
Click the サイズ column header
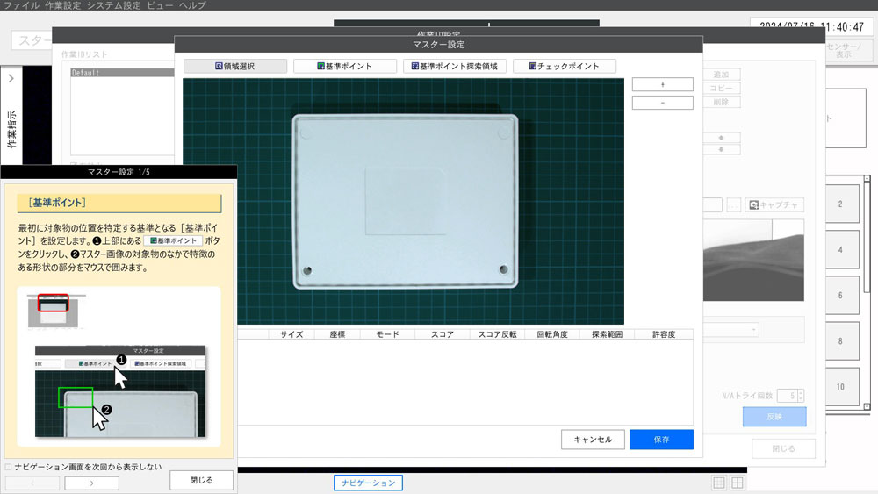pos(291,334)
